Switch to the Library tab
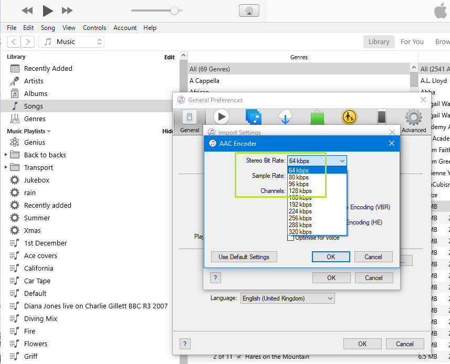The width and height of the screenshot is (450, 364). (x=379, y=42)
